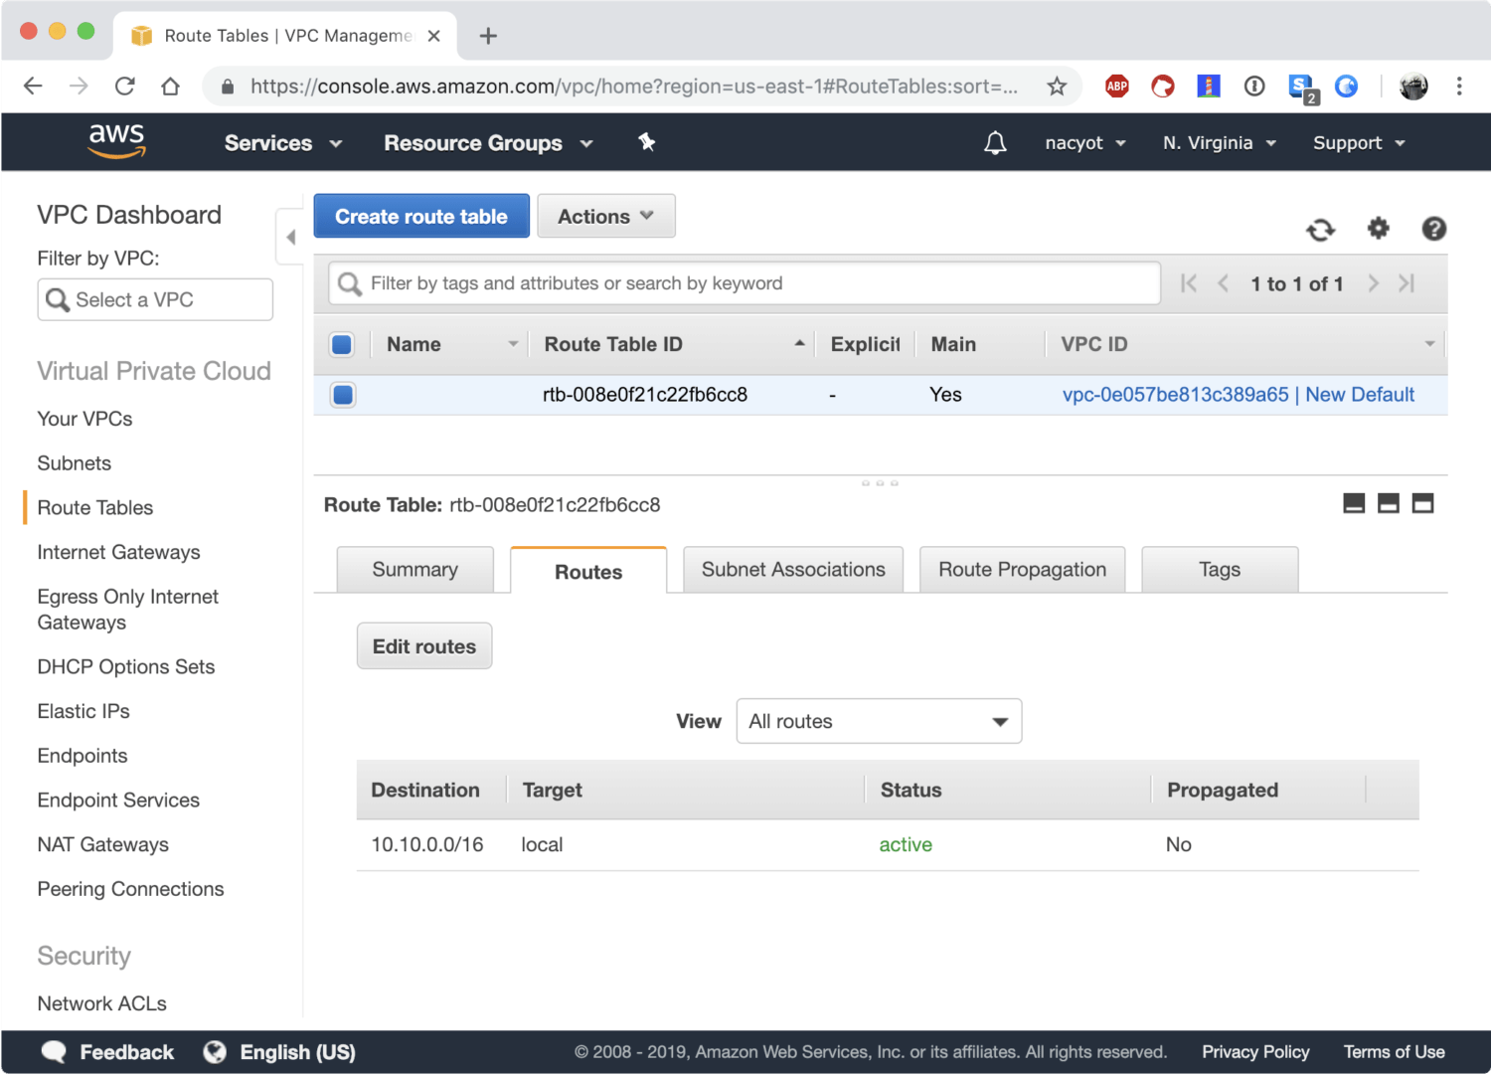Viewport: 1491px width, 1075px height.
Task: Open the Actions dropdown
Action: point(606,216)
